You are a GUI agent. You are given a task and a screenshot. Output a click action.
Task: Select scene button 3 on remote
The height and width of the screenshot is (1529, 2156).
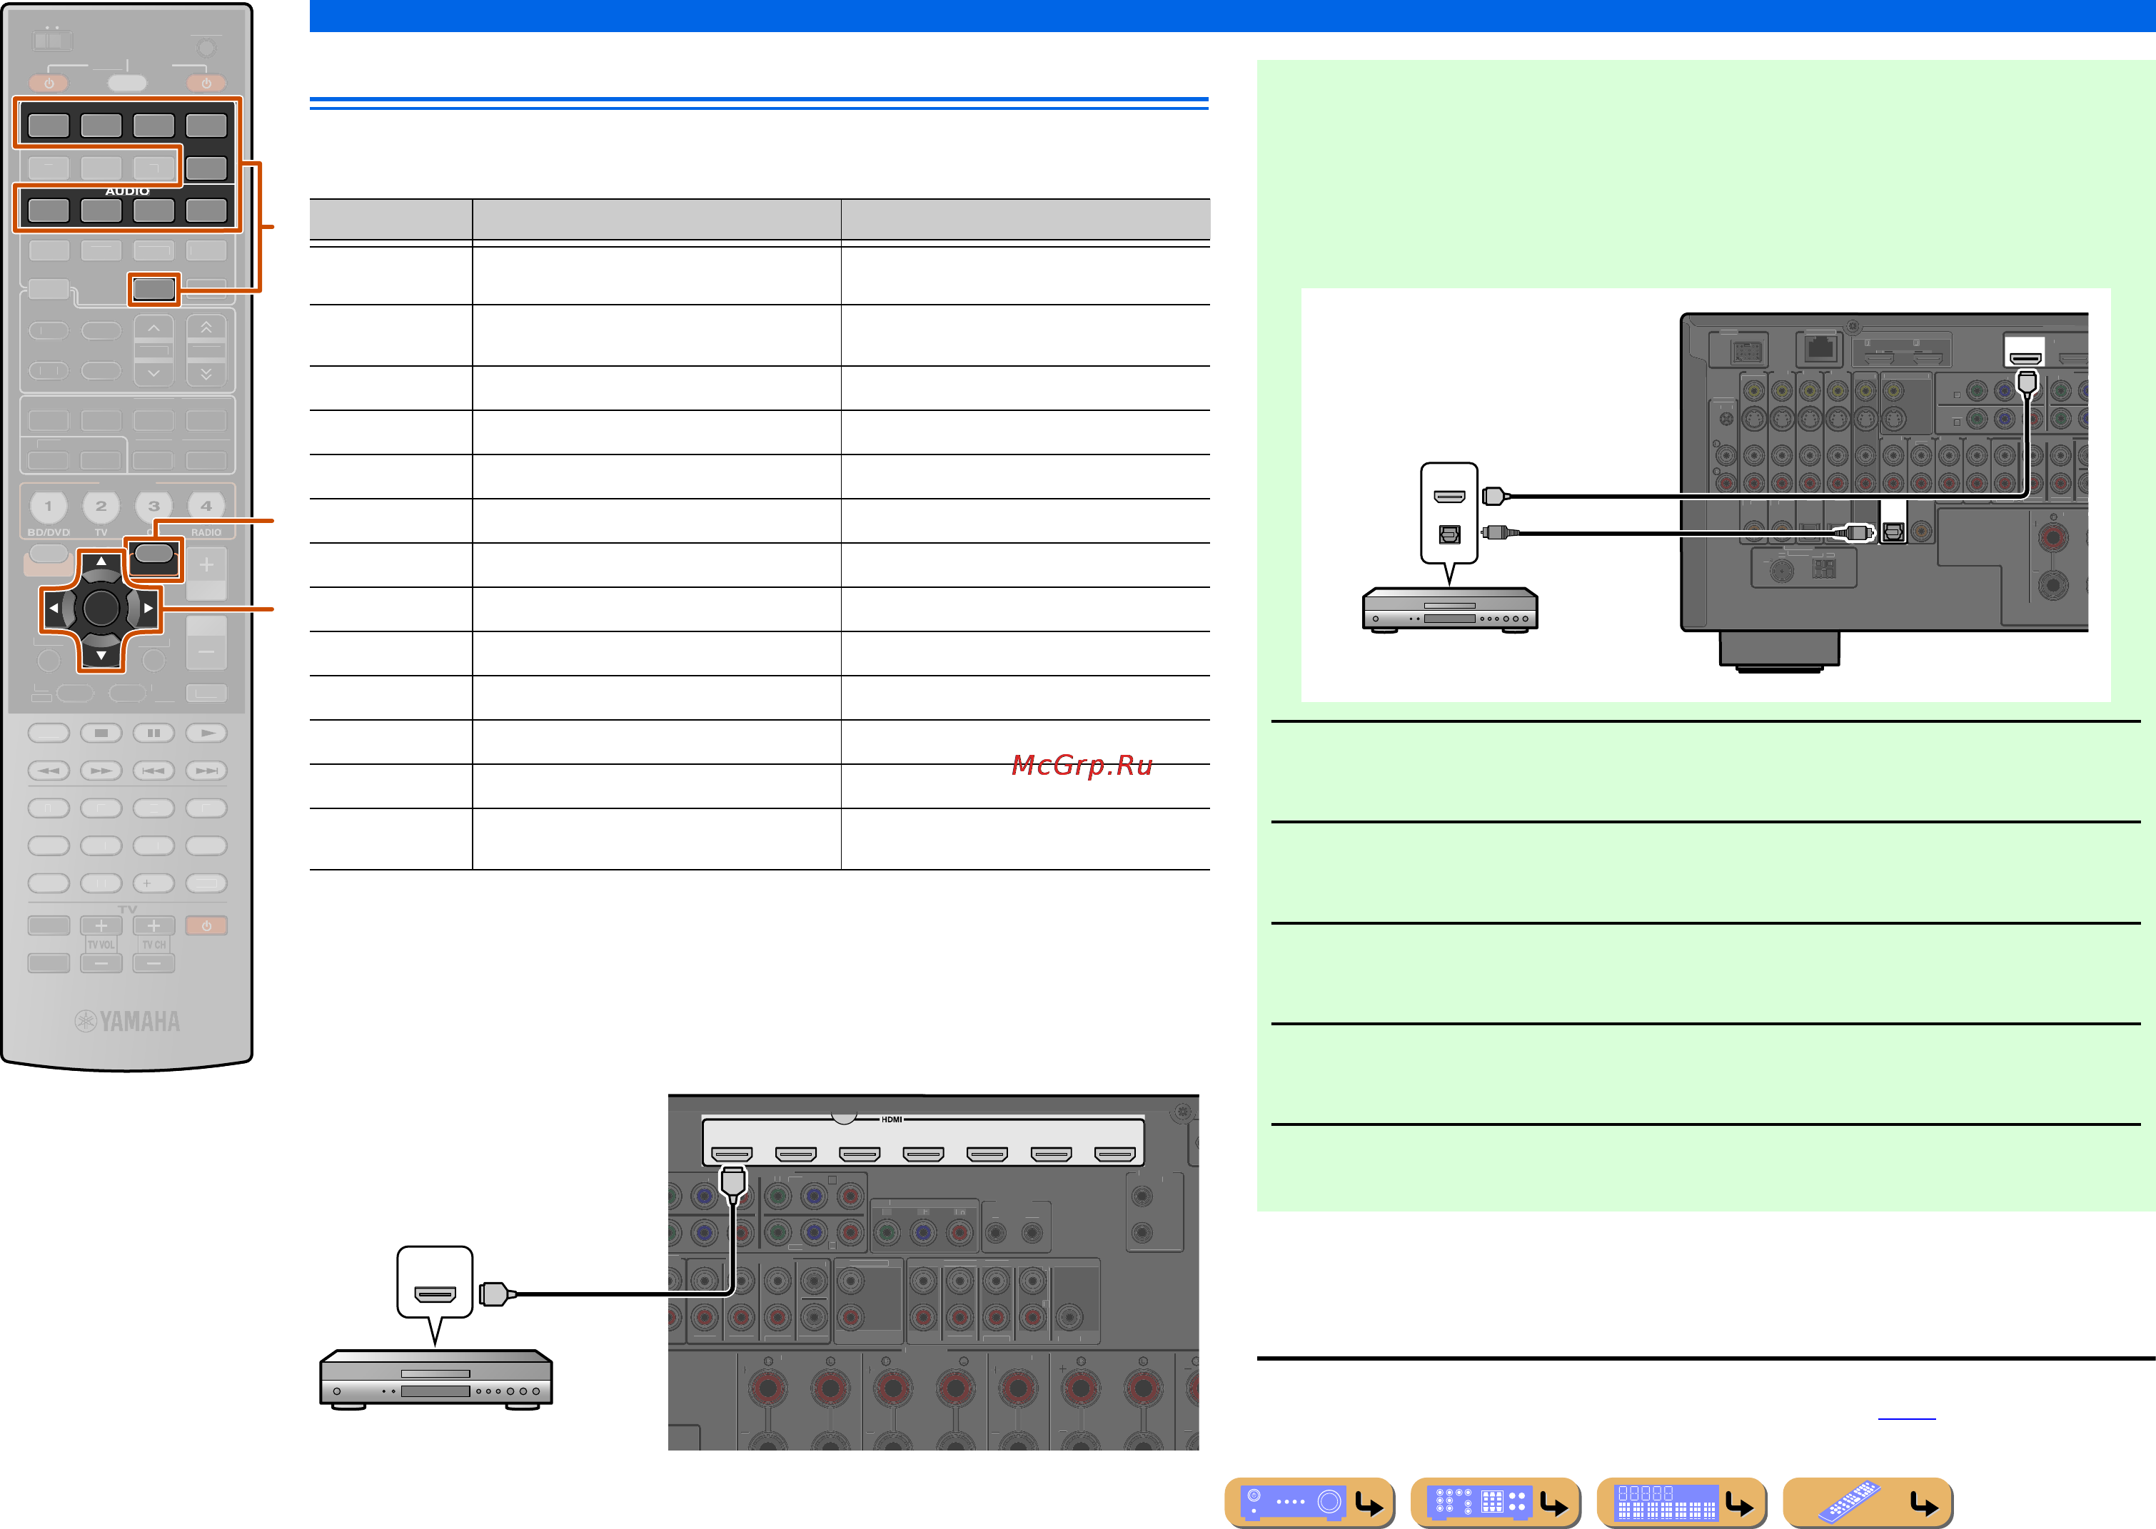[153, 507]
